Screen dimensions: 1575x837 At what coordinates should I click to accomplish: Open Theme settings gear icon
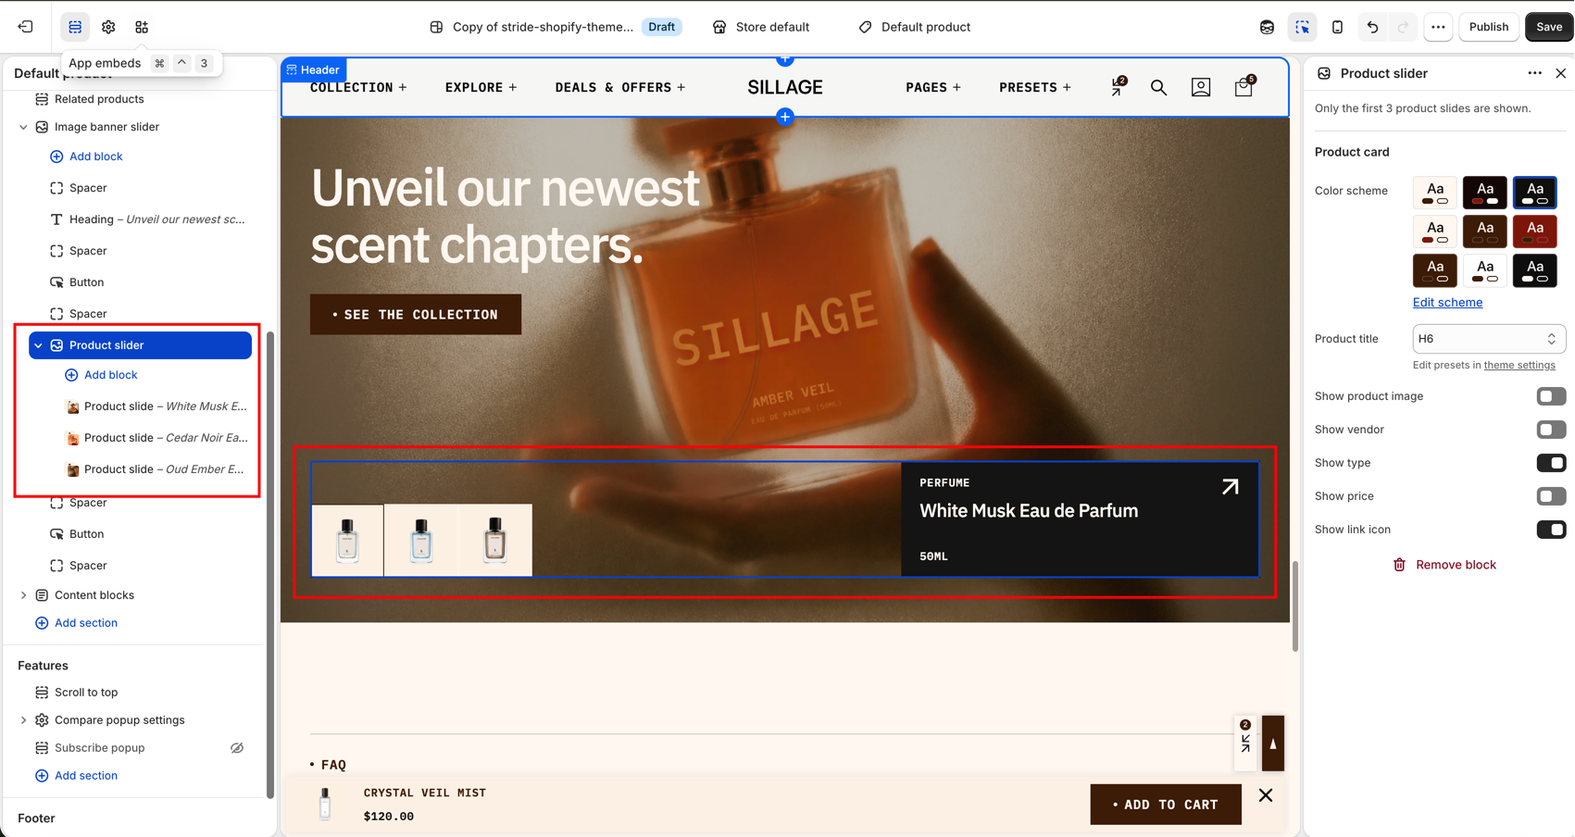(108, 27)
